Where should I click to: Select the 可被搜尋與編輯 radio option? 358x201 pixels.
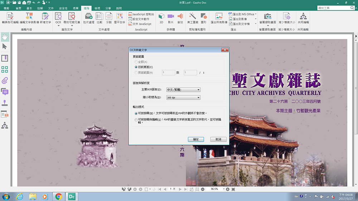pyautogui.click(x=136, y=120)
